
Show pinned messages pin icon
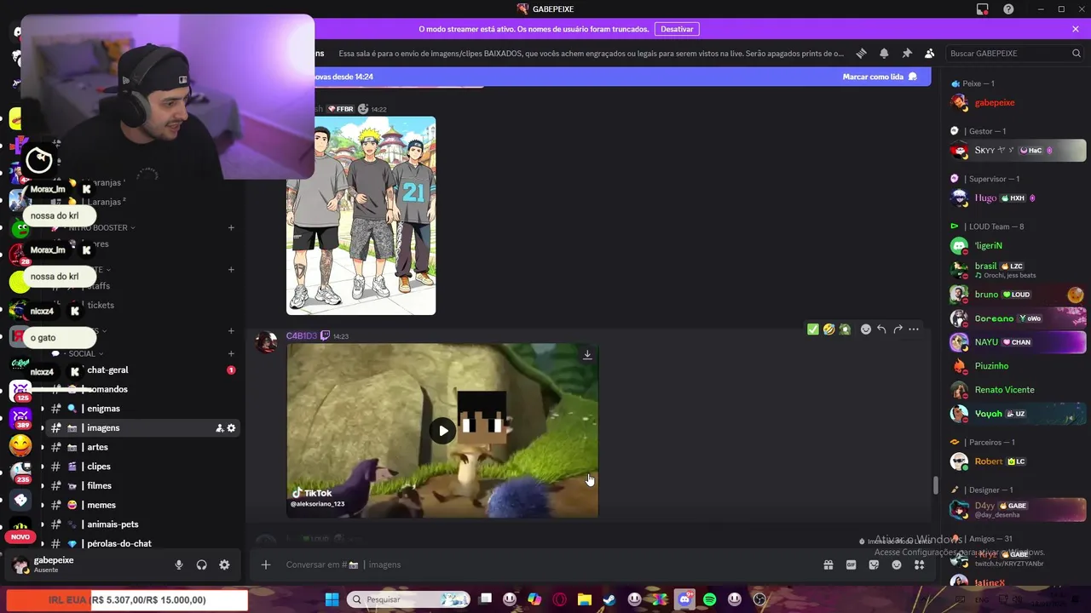(907, 53)
